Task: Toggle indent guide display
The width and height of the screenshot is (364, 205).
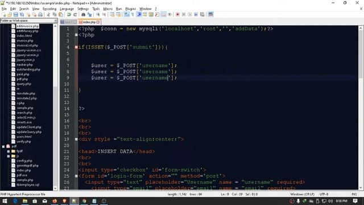Action: point(139,14)
